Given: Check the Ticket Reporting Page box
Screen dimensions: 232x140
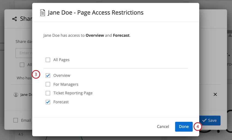Looking at the screenshot, I should click(48, 93).
